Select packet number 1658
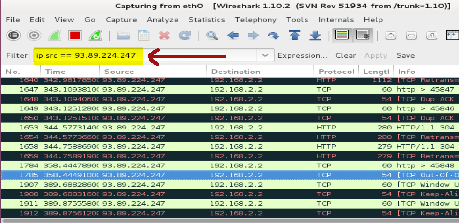Image resolution: width=459 pixels, height=223 pixels. [x=230, y=147]
